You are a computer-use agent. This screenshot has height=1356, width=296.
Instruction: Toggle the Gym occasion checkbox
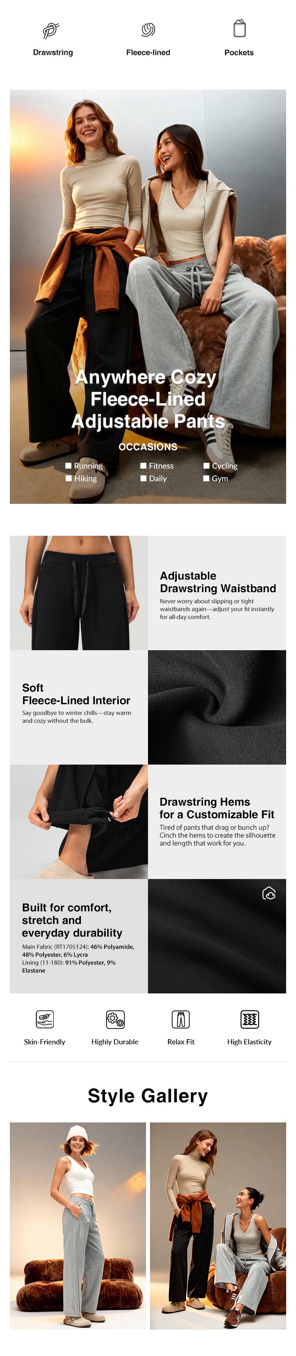(206, 479)
